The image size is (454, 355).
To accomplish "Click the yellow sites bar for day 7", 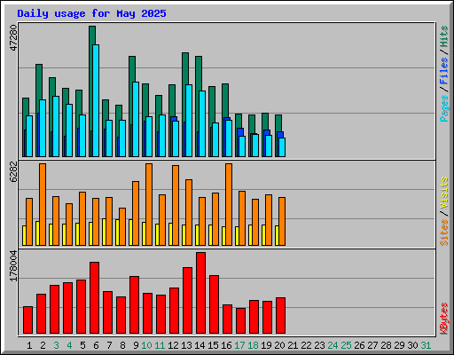I will click(x=104, y=233).
